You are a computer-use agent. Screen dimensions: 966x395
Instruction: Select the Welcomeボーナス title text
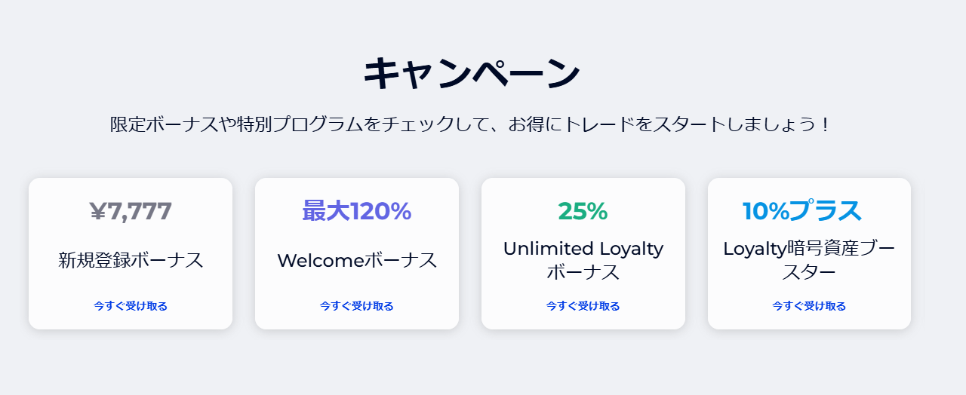tap(357, 261)
